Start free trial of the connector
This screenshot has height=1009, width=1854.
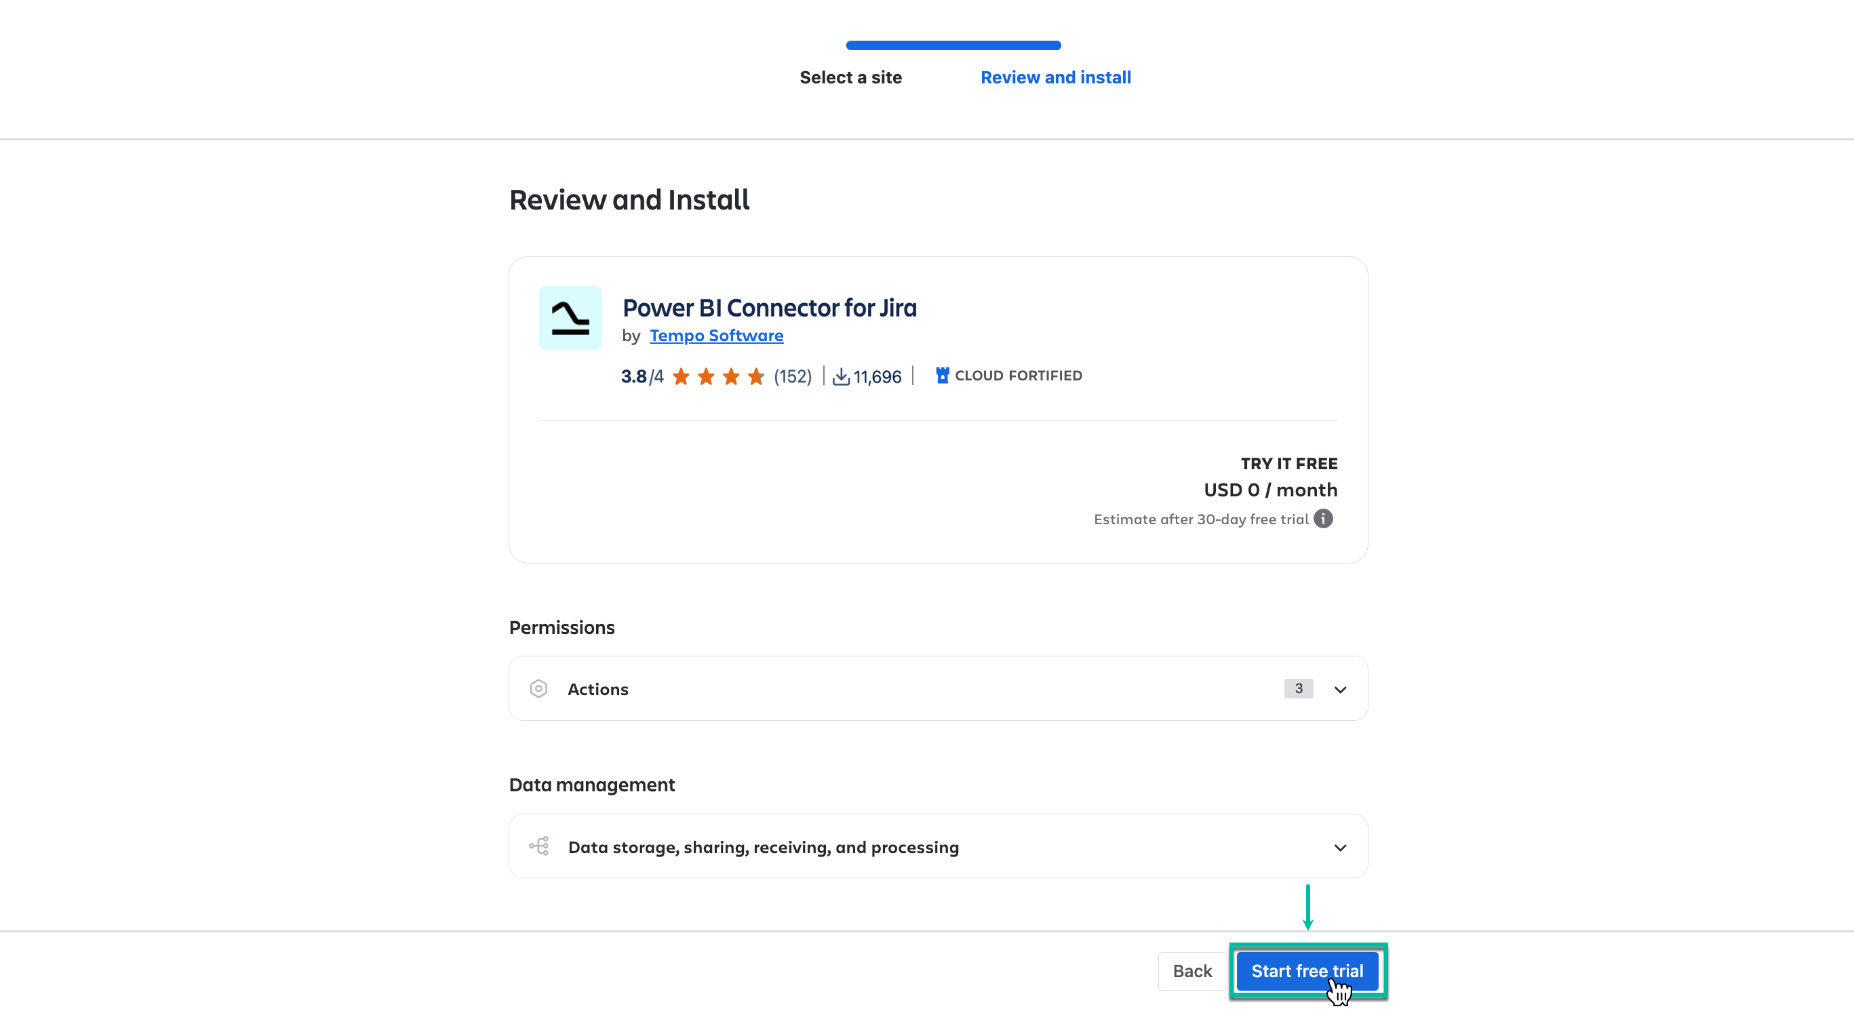(1307, 971)
